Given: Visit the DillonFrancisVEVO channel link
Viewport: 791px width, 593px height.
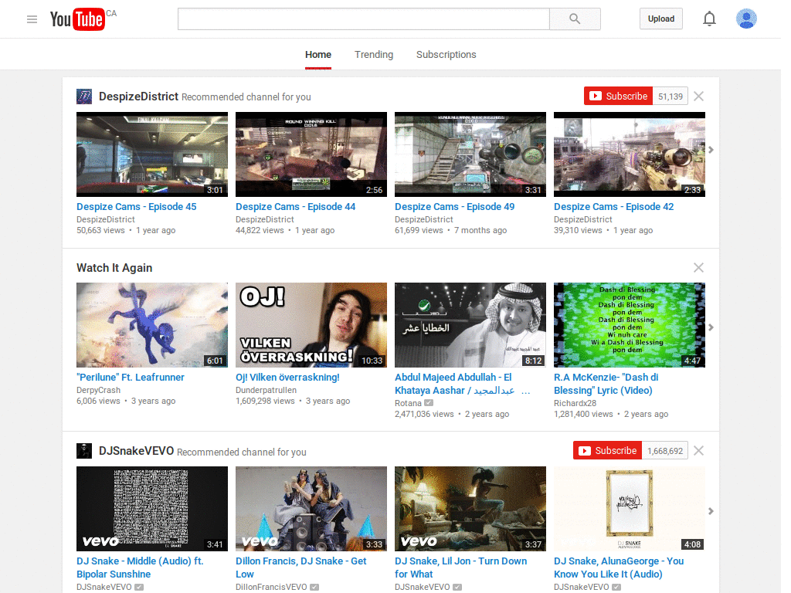Looking at the screenshot, I should pos(271,588).
